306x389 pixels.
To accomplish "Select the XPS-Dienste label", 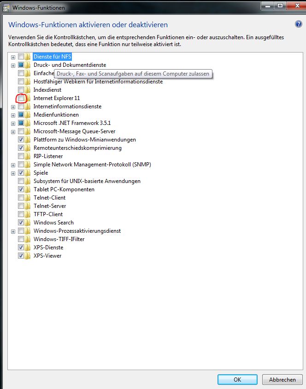I will [48, 248].
